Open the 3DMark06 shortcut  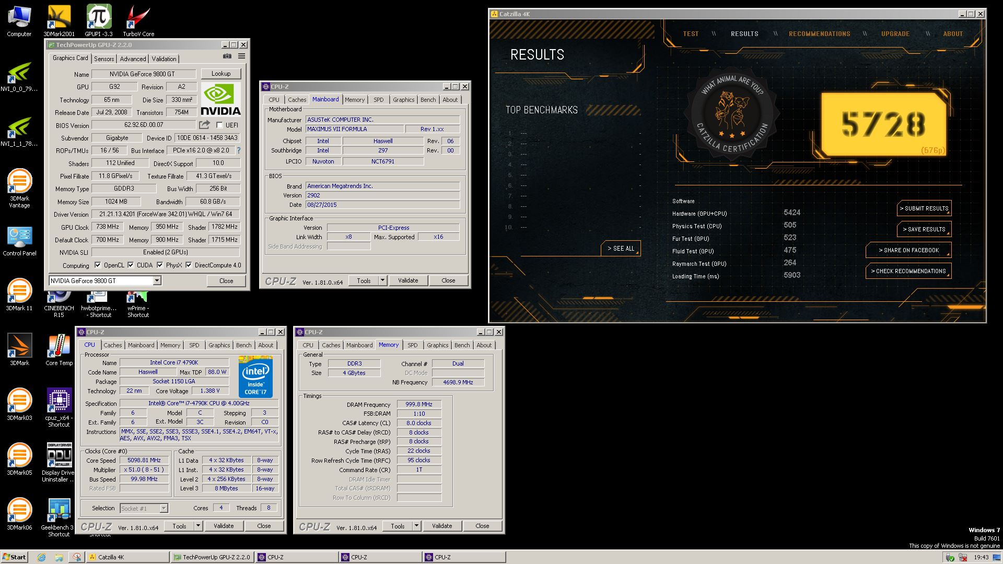point(19,514)
